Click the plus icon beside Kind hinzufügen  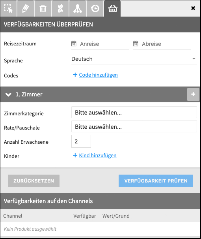click(x=75, y=155)
